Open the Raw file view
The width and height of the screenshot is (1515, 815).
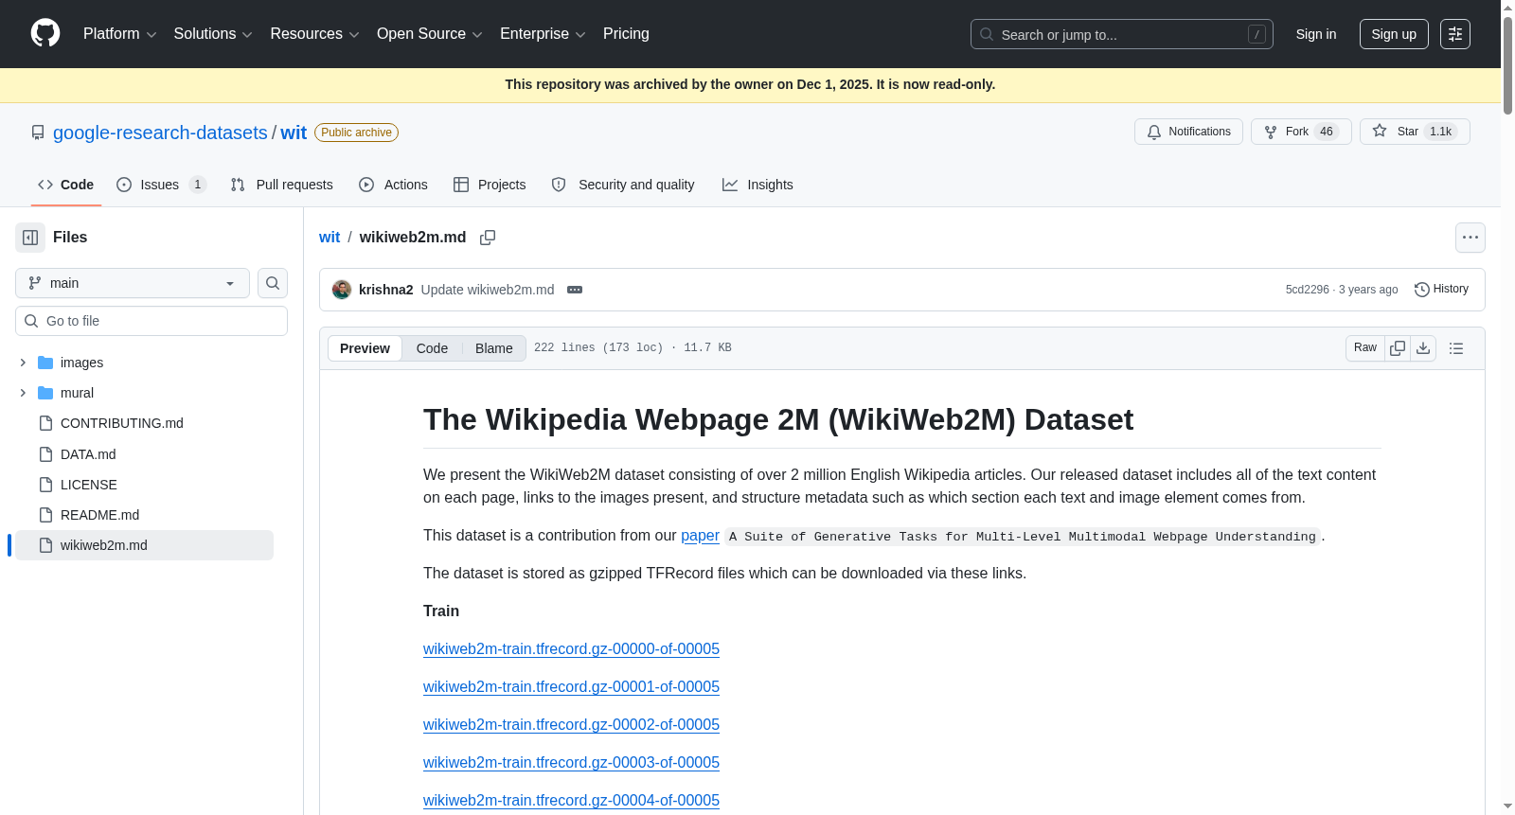(x=1365, y=348)
